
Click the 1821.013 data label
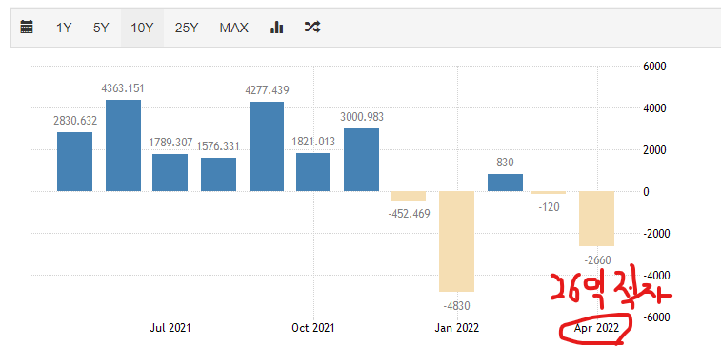[x=313, y=142]
